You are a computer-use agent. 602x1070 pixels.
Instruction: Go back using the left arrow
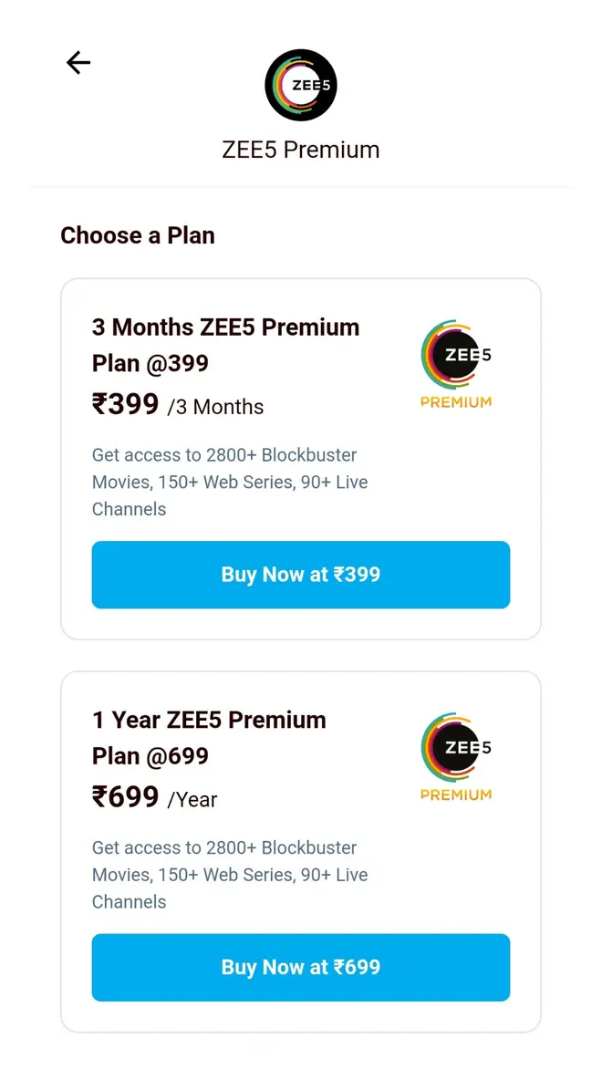78,63
